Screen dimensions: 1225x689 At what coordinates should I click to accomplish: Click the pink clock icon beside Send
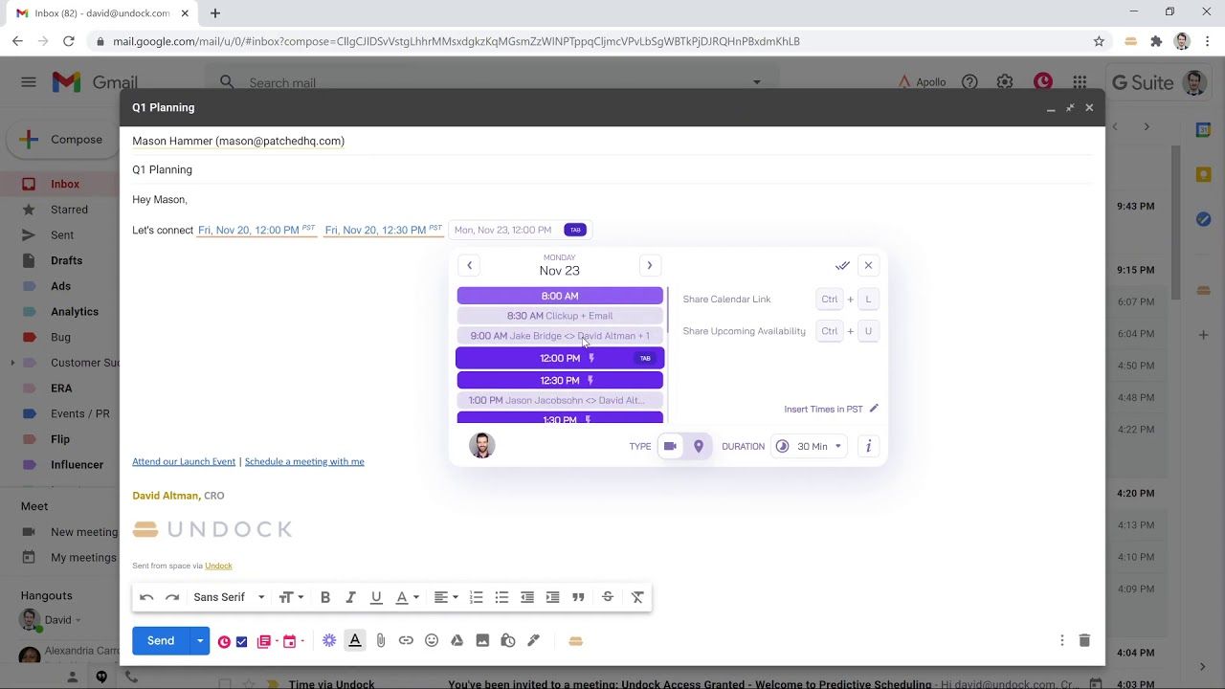pyautogui.click(x=224, y=642)
